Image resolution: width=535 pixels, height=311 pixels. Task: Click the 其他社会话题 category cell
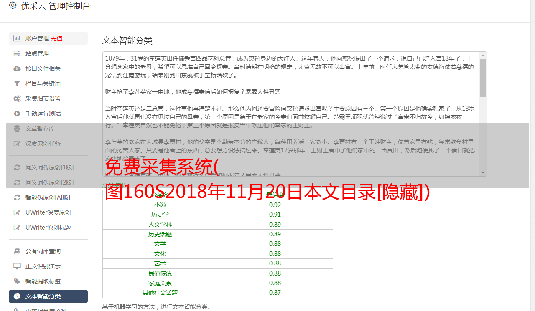tap(160, 293)
